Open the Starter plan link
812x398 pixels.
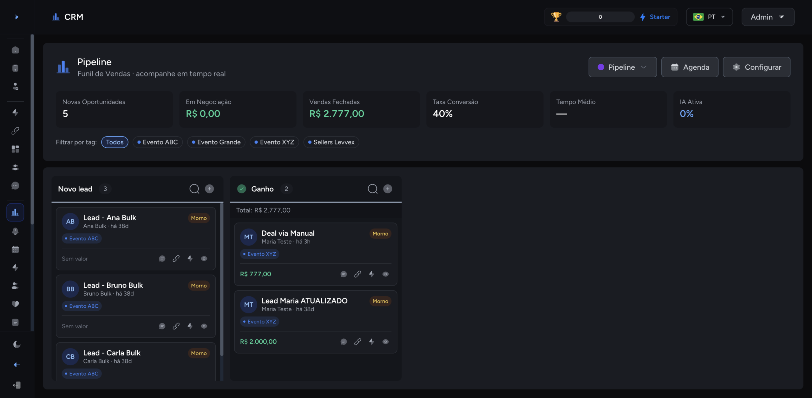tap(655, 17)
